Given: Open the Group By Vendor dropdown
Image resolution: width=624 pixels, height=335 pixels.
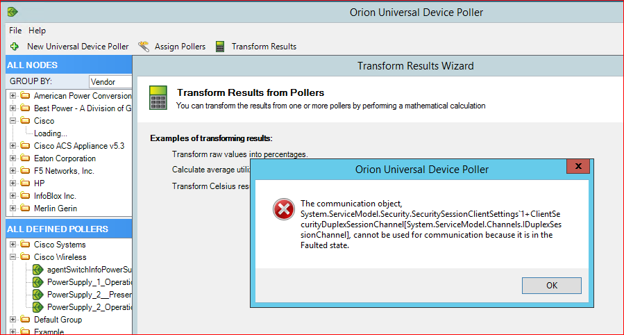Looking at the screenshot, I should 110,81.
